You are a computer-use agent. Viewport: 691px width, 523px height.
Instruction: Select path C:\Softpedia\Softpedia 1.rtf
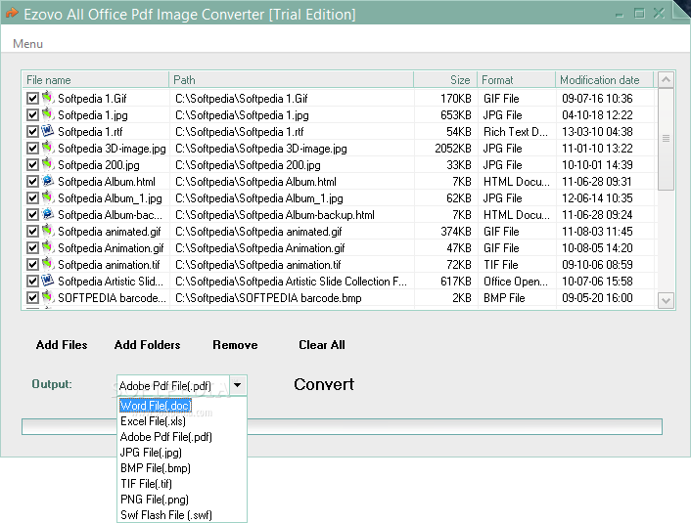click(x=239, y=132)
